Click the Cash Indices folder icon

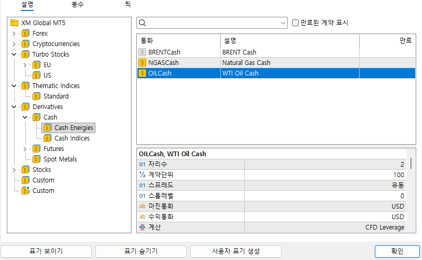(x=48, y=138)
